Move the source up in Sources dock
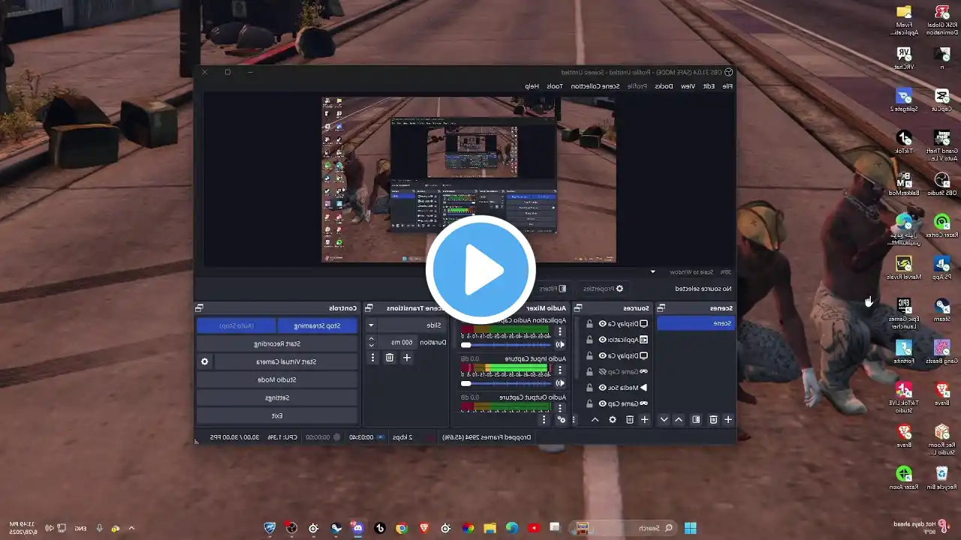 595,419
